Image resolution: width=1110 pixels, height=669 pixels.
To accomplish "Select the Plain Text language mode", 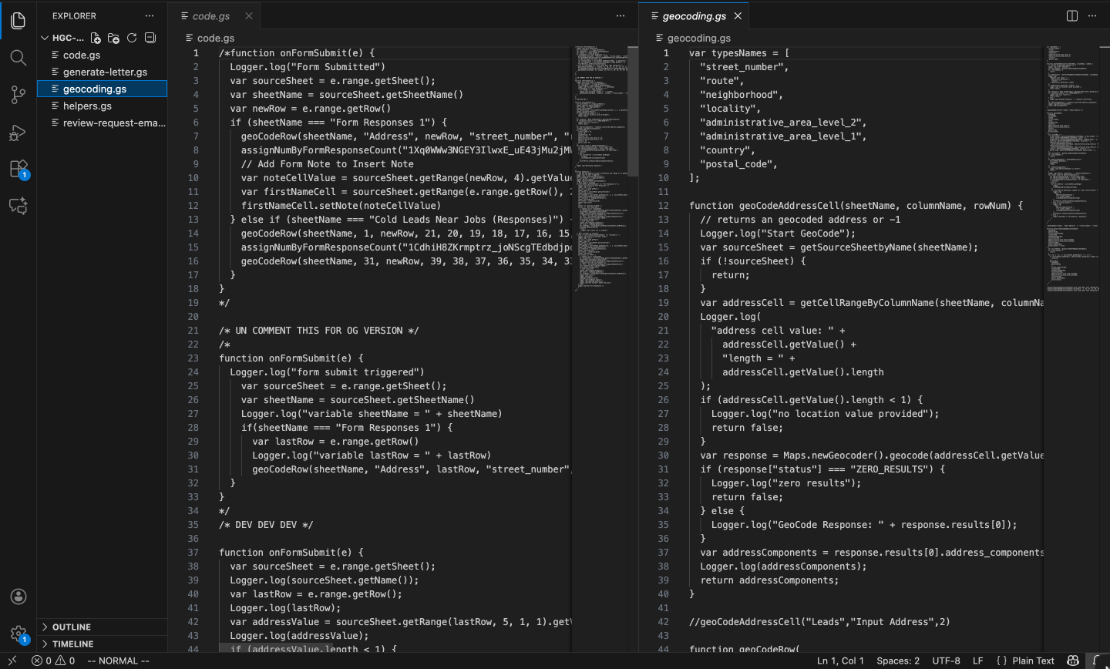I will click(x=1034, y=661).
